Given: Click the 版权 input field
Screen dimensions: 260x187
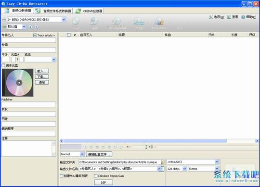Looking at the screenshot, I should [29, 114].
